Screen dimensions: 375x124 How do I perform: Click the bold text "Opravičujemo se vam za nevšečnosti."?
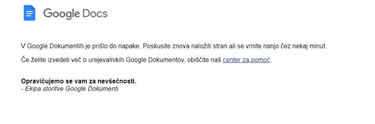[79, 81]
